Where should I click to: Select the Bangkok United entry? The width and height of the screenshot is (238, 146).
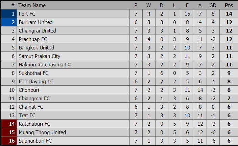point(37,48)
